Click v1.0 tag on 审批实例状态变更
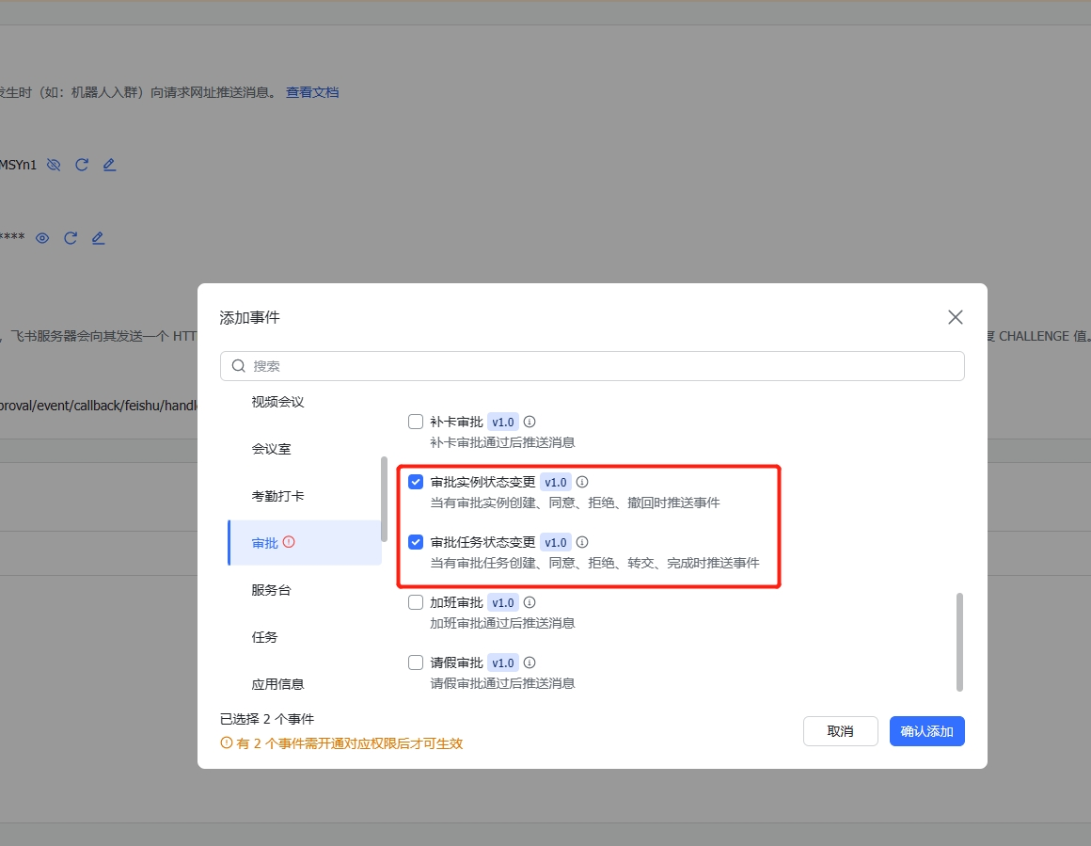 point(555,482)
